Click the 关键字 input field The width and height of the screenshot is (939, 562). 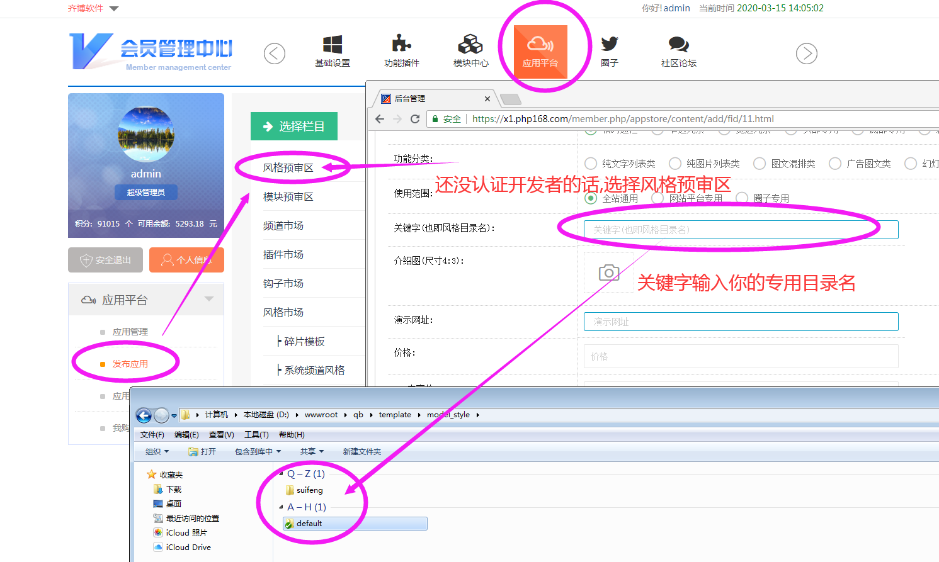[741, 230]
